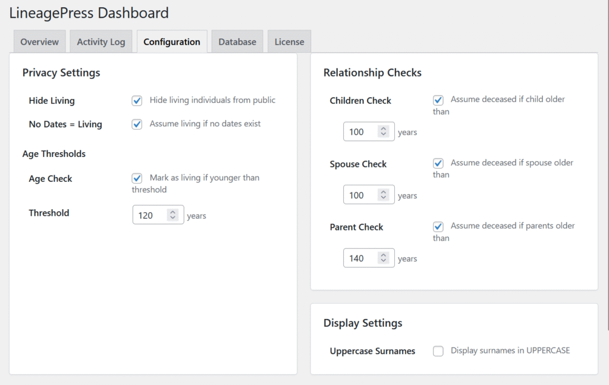Turn off the Children Check checkbox
Screen dimensions: 609x385
pos(438,100)
